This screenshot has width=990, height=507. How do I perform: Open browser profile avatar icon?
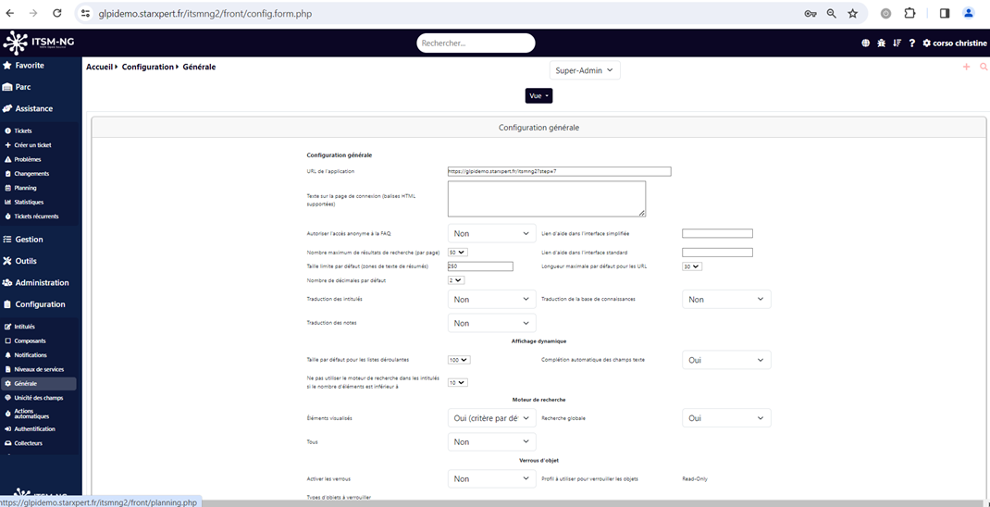pos(969,13)
